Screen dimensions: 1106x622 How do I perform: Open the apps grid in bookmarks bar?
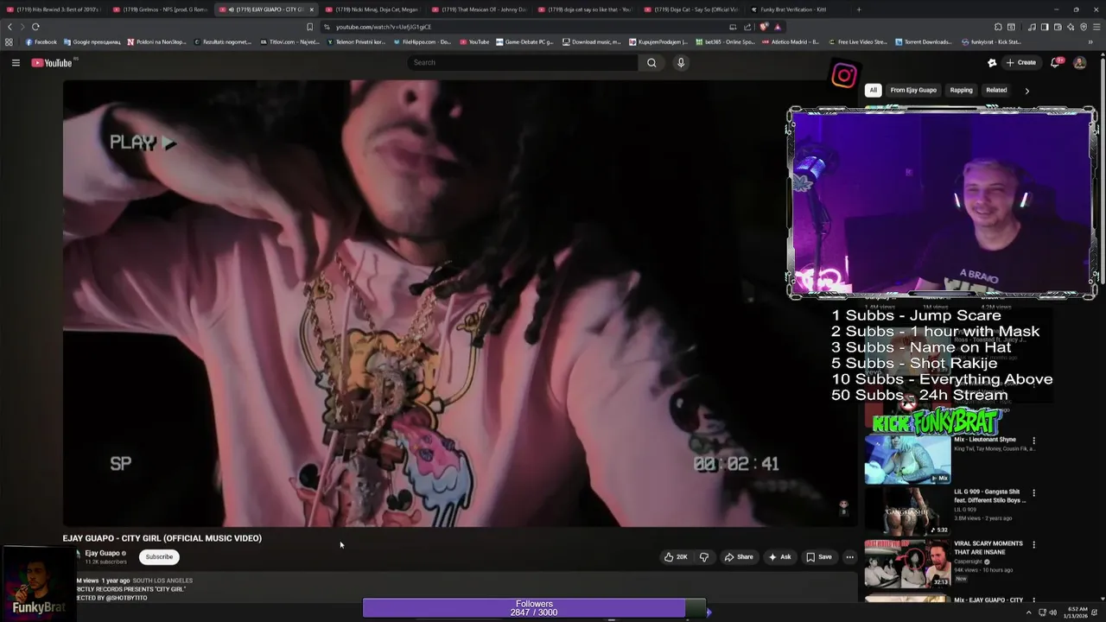tap(9, 41)
